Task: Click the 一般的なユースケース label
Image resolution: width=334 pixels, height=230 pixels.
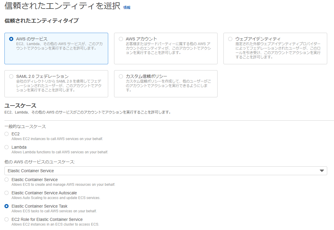Action: coord(25,126)
